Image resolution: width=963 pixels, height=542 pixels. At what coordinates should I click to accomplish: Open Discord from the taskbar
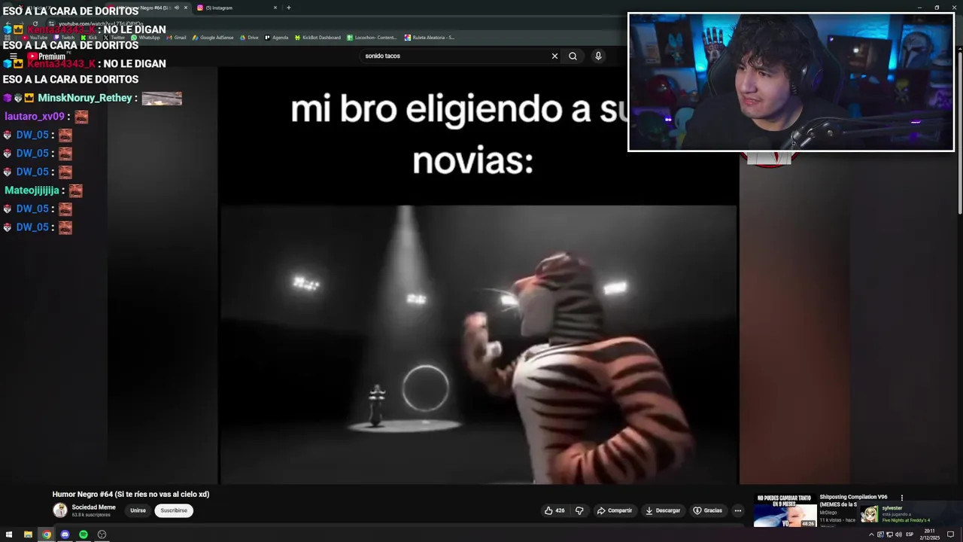65,534
